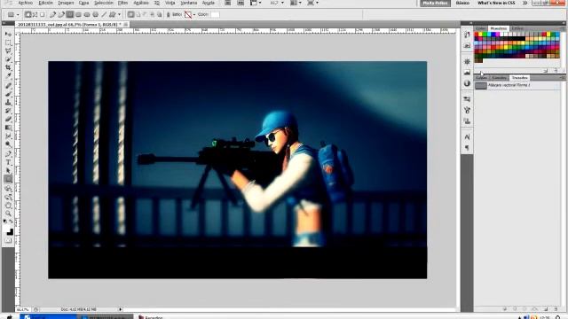This screenshot has width=568, height=319.
Task: Open the Info panel icon
Action: pos(467,83)
